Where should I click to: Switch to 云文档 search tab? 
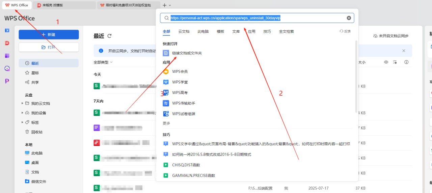point(184,31)
